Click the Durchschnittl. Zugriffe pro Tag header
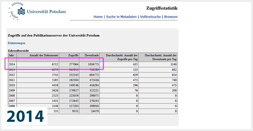This screenshot has height=131, width=253. click(x=119, y=57)
